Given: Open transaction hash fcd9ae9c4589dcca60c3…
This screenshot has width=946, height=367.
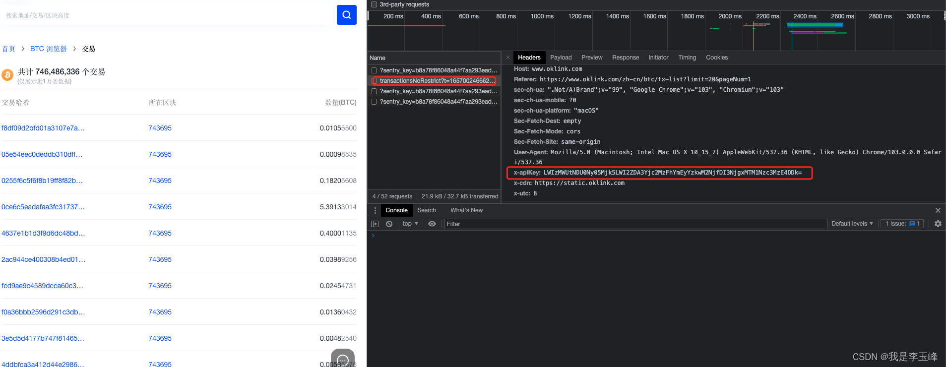Looking at the screenshot, I should tap(42, 286).
